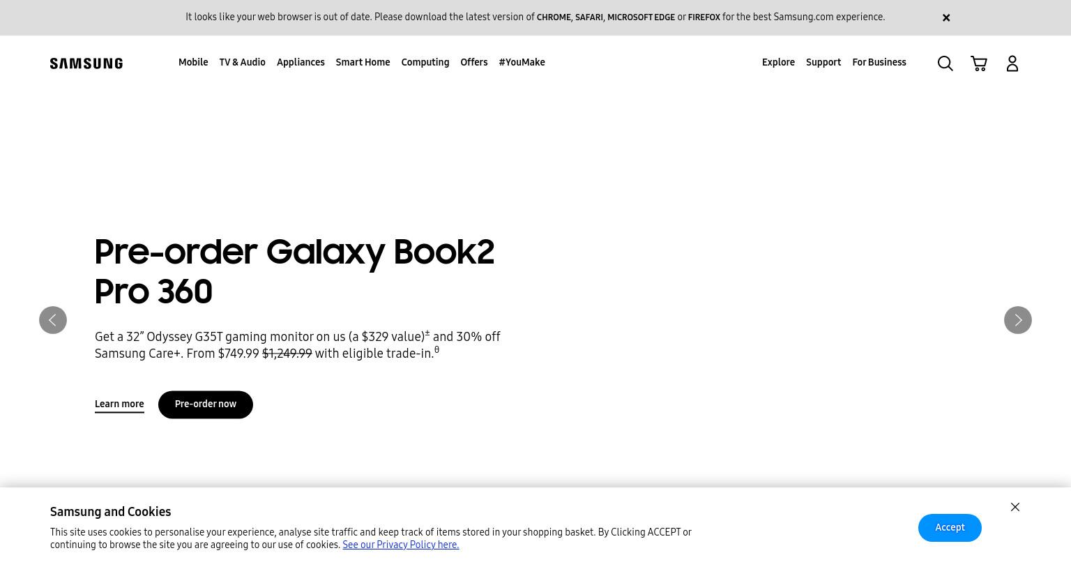Open the Mobile menu
The image size is (1071, 569).
[x=193, y=63]
